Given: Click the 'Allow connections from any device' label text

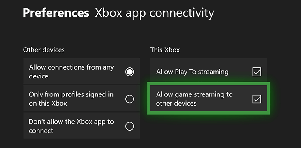Looking at the screenshot, I should tap(71, 72).
